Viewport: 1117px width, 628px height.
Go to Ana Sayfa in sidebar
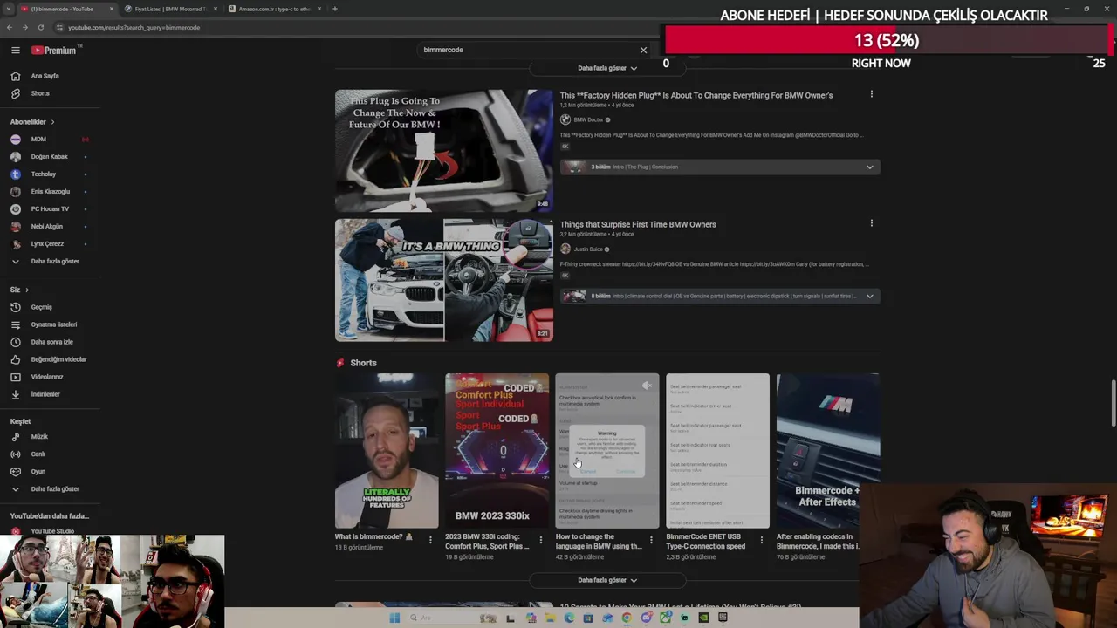click(x=45, y=76)
